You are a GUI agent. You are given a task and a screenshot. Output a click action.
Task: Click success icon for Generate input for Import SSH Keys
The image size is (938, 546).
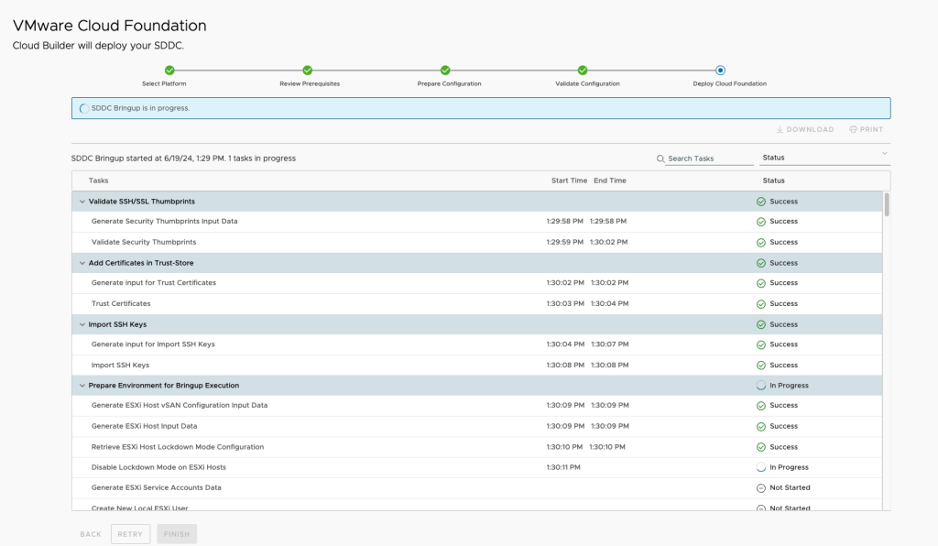point(761,345)
